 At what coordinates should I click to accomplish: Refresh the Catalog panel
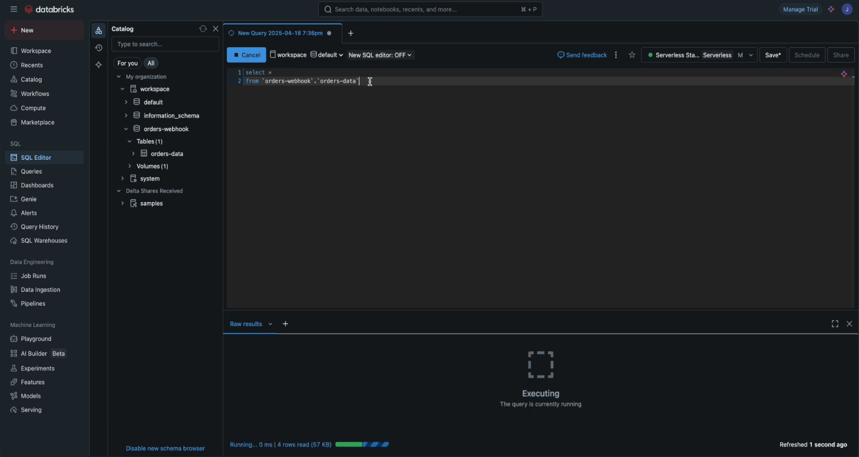(203, 29)
